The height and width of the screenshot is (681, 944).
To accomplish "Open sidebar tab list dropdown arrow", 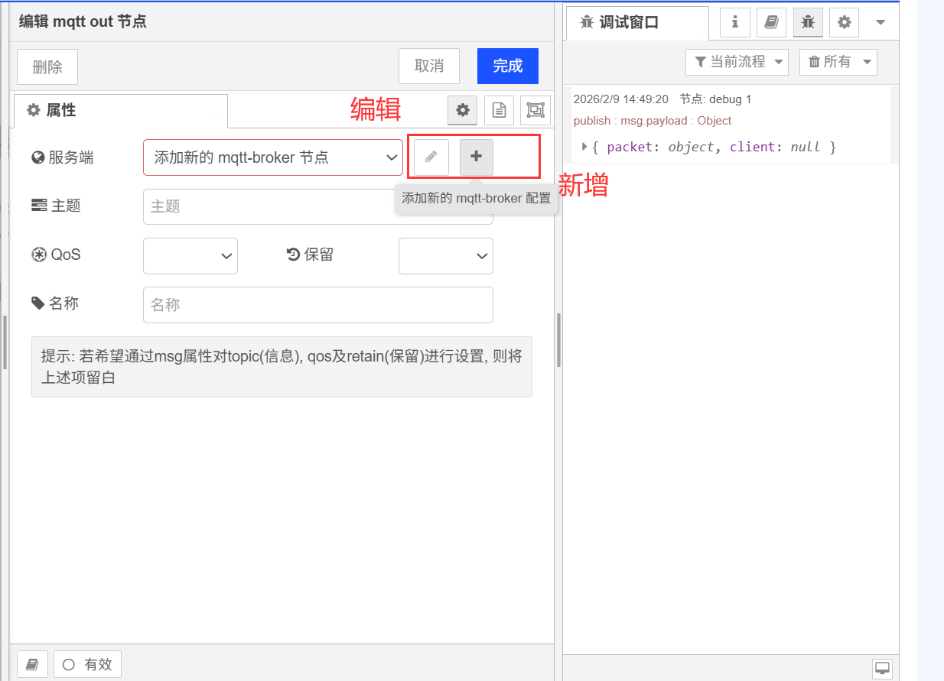I will pyautogui.click(x=881, y=23).
